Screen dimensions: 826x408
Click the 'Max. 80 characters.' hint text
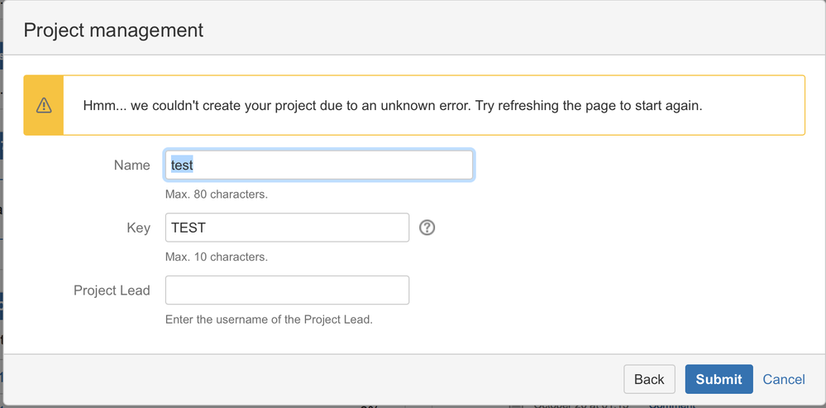click(217, 194)
